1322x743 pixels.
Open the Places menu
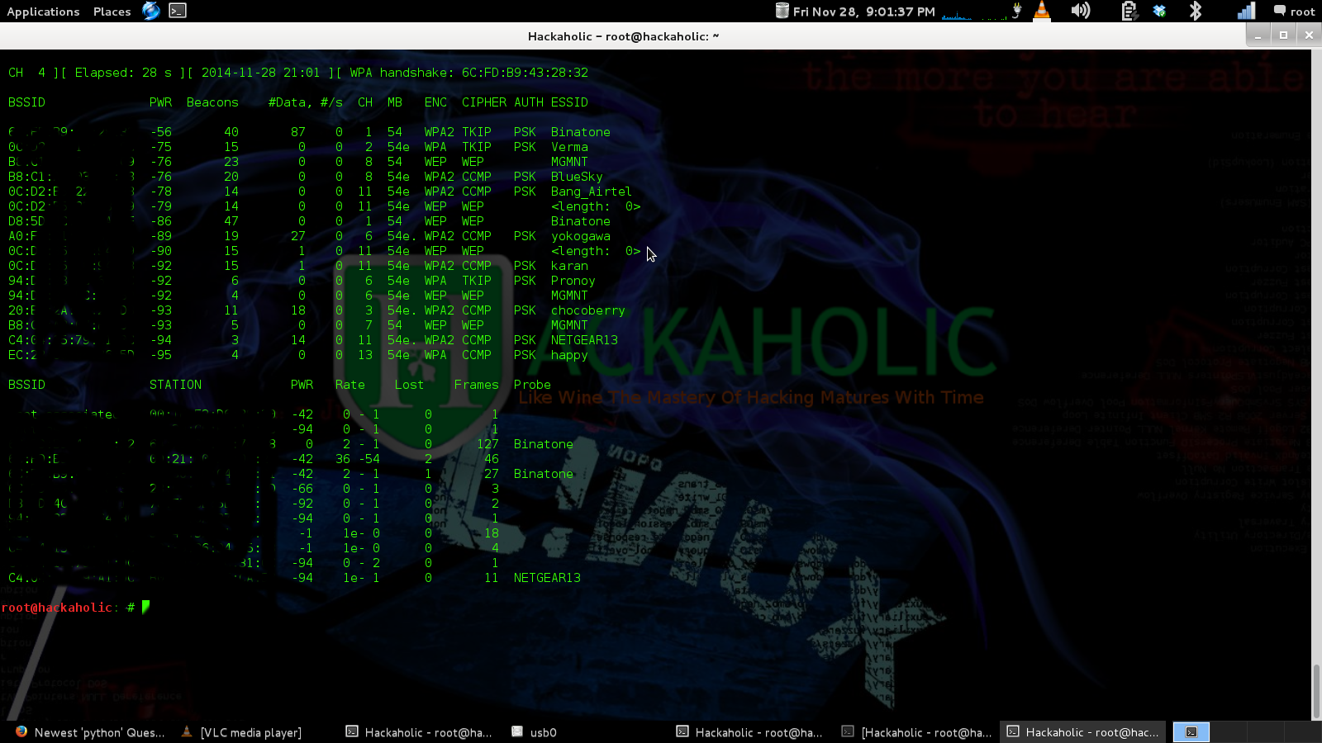tap(112, 12)
